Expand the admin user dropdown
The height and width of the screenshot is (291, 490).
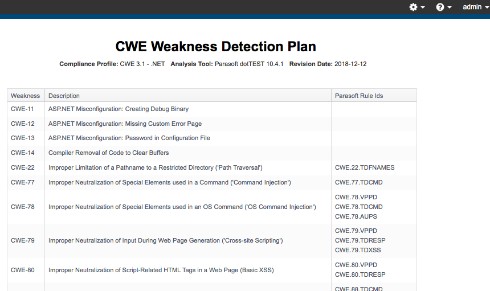point(475,7)
